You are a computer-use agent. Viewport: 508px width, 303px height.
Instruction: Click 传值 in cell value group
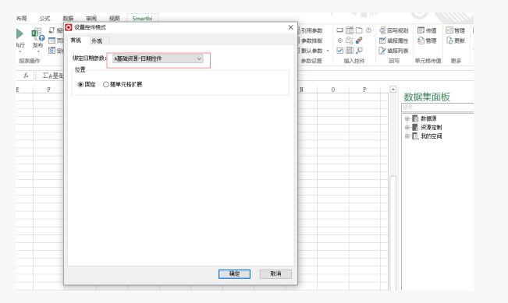pyautogui.click(x=427, y=30)
